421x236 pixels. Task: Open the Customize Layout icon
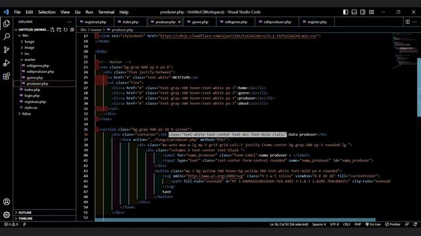(371, 12)
